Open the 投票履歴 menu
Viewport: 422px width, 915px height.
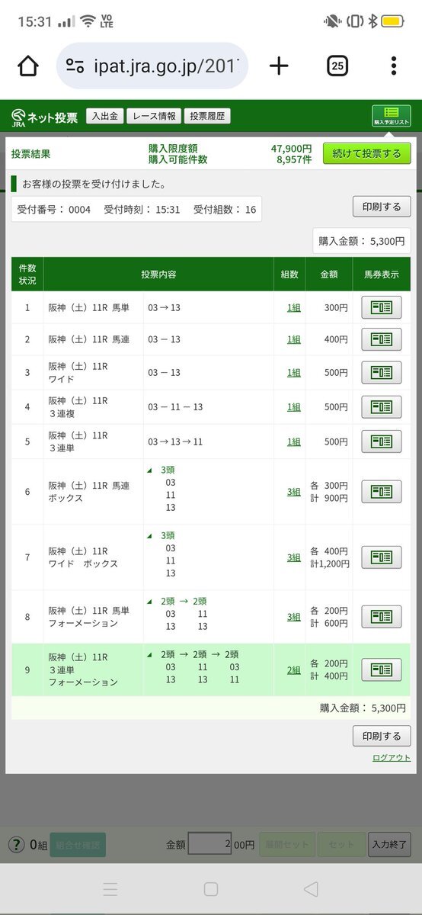pyautogui.click(x=208, y=116)
